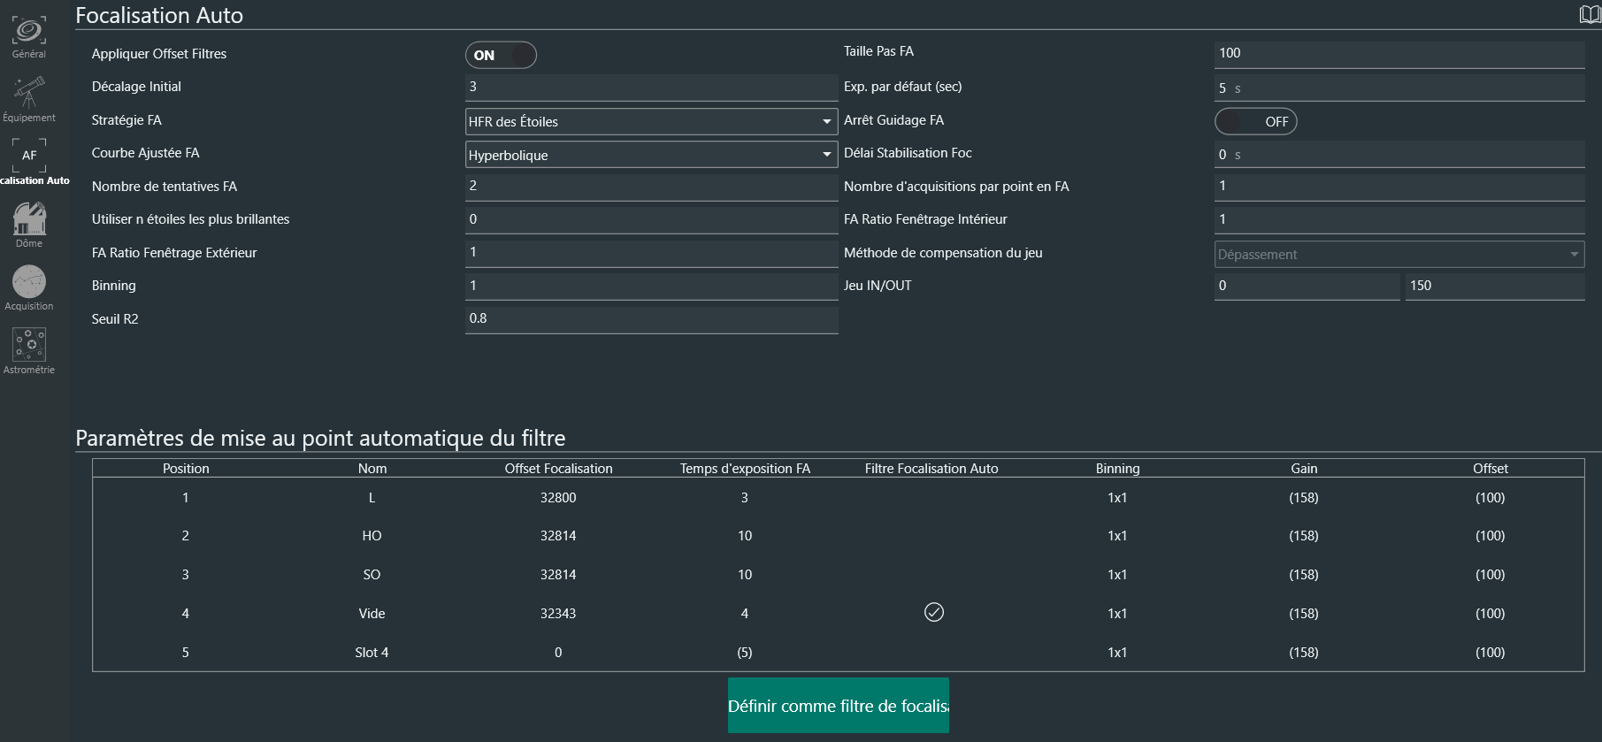Open the Équipement telescope icon
This screenshot has width=1602, height=742.
[29, 99]
